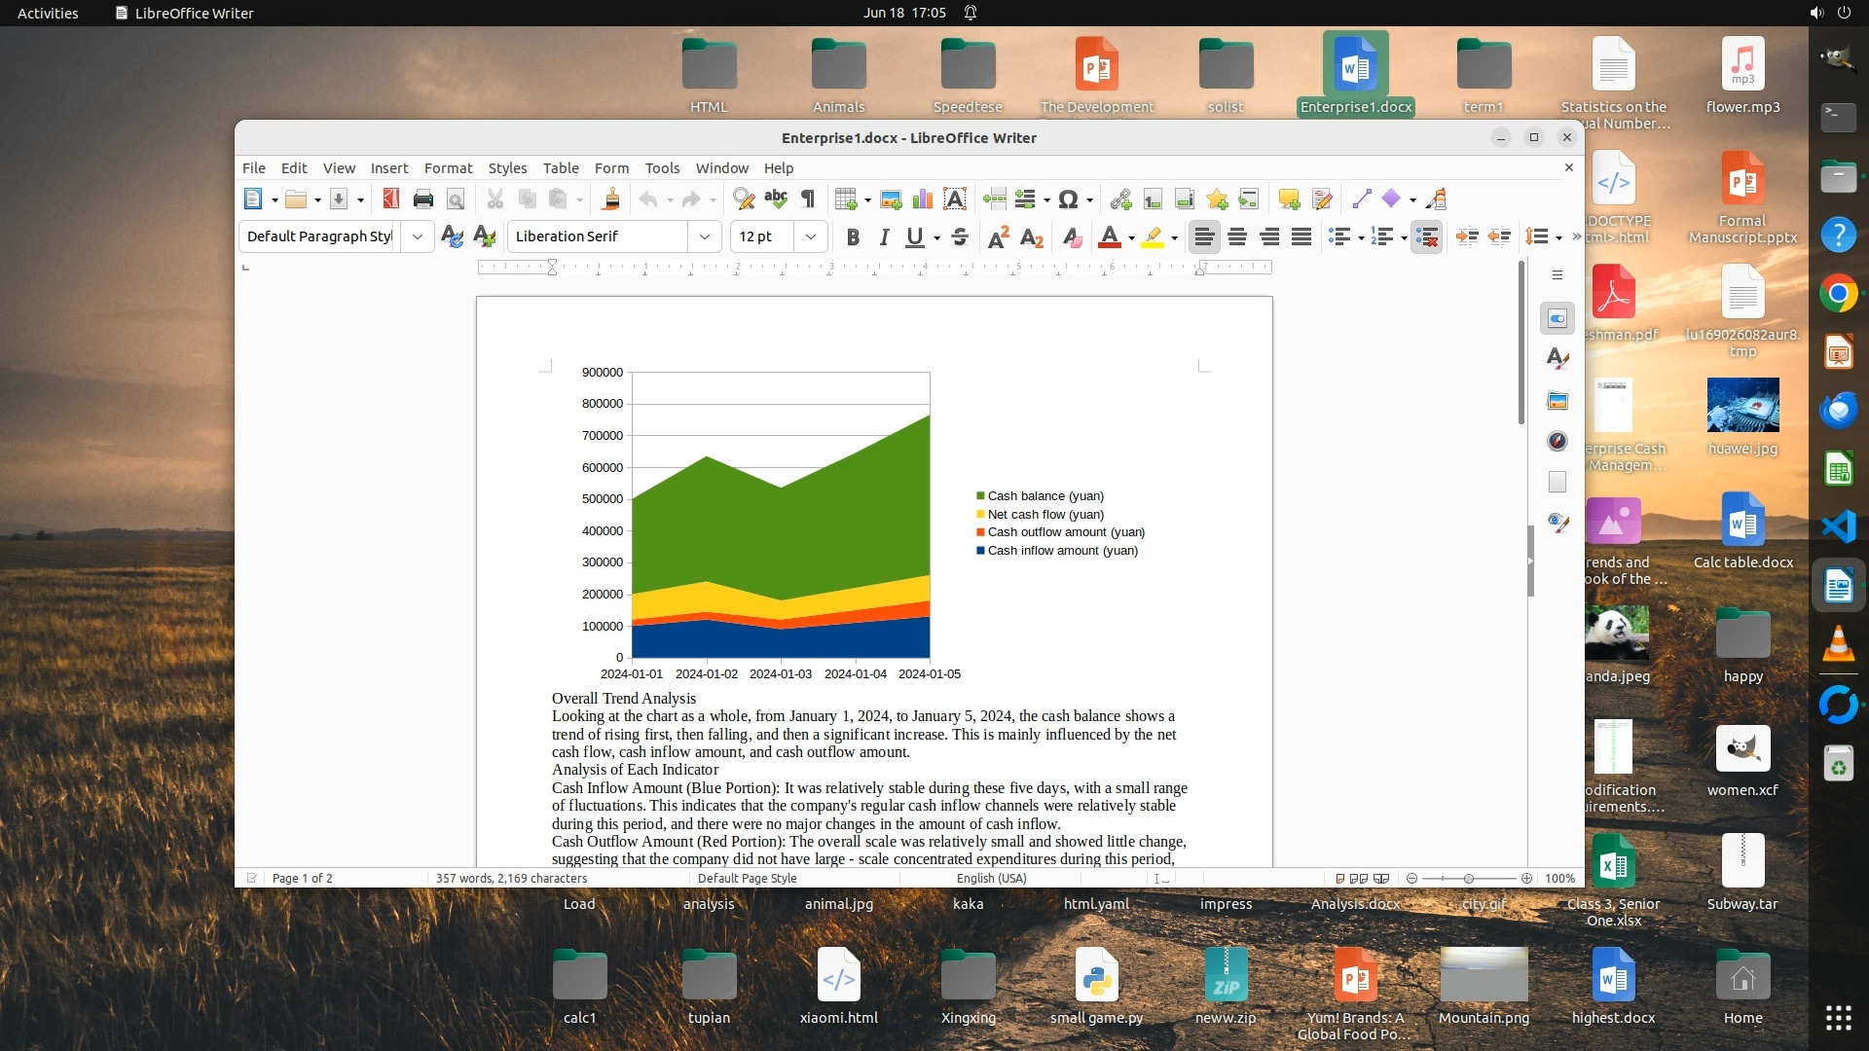Toggle Formatting Marks pilcrow button
Image resolution: width=1869 pixels, height=1051 pixels.
[808, 199]
